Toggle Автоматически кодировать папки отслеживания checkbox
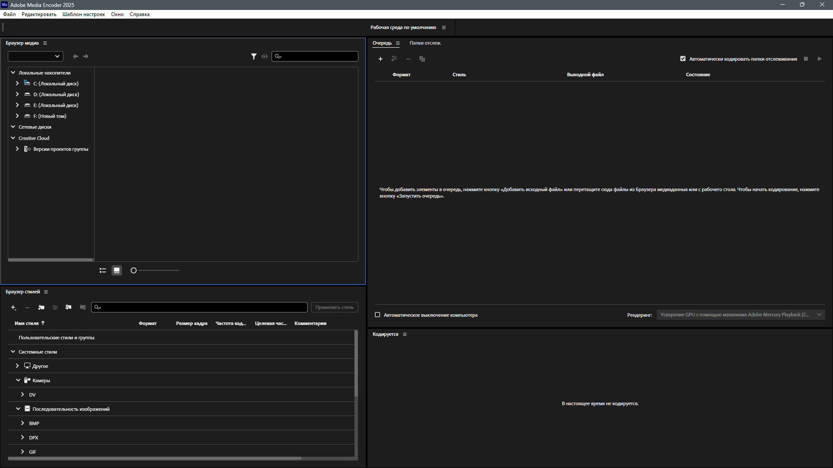Viewport: 833px width, 468px height. (683, 59)
